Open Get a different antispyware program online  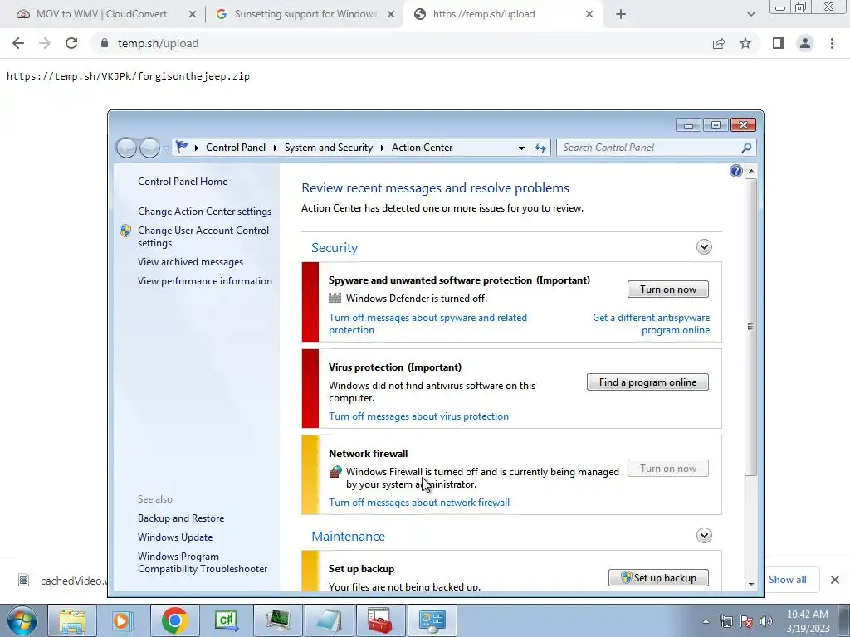click(x=651, y=324)
